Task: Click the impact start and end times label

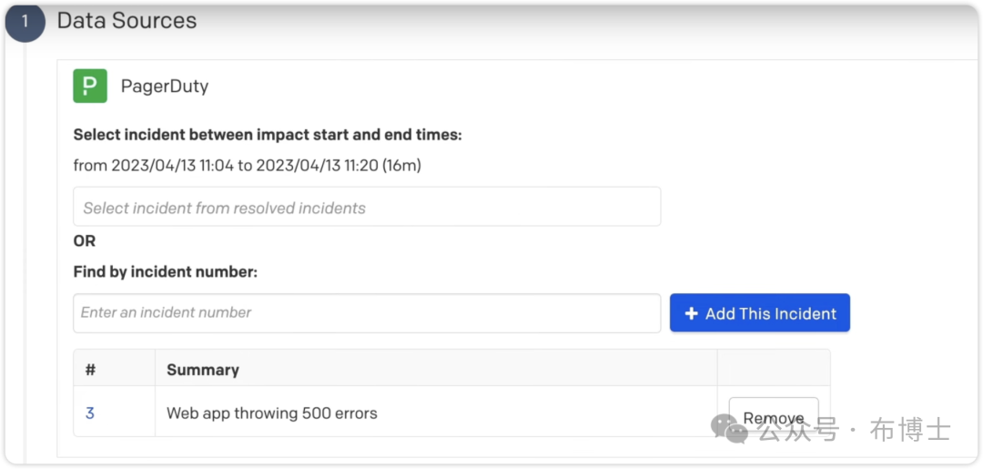Action: (x=268, y=135)
